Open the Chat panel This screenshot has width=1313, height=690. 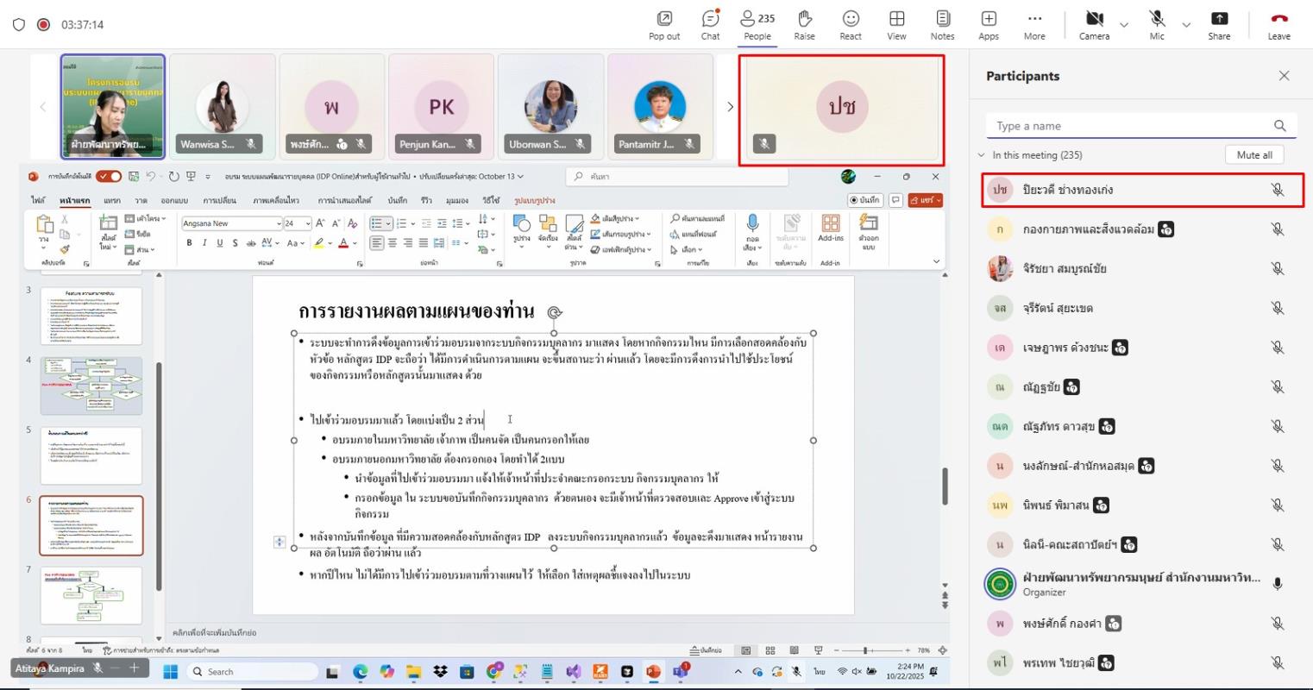pyautogui.click(x=710, y=24)
